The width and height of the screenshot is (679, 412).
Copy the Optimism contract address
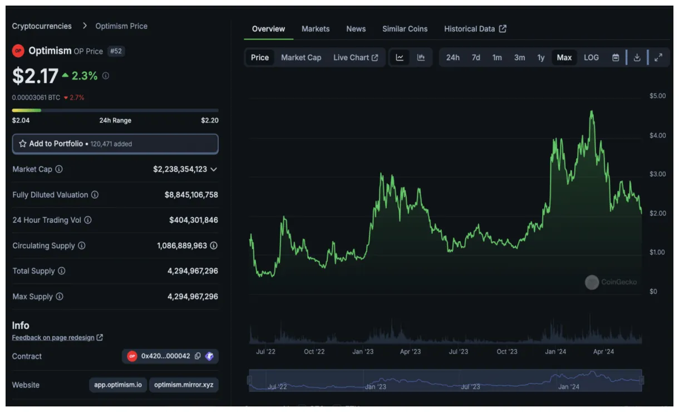(x=198, y=356)
